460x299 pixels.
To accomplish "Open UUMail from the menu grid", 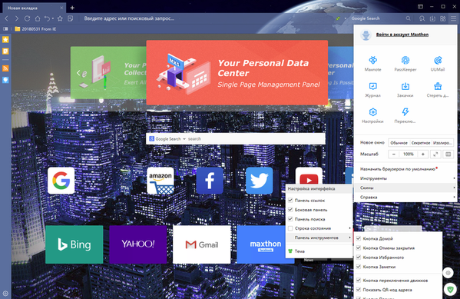I will click(438, 64).
